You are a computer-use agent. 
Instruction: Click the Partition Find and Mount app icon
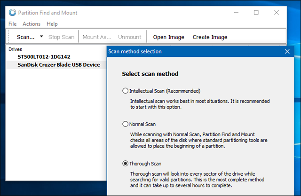[x=12, y=13]
